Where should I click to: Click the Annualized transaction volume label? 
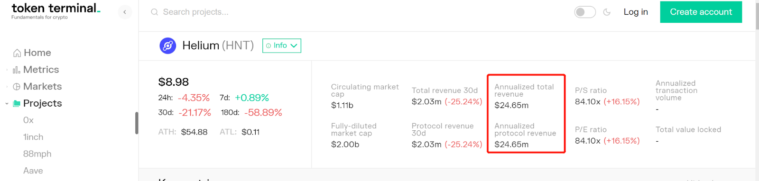click(676, 90)
